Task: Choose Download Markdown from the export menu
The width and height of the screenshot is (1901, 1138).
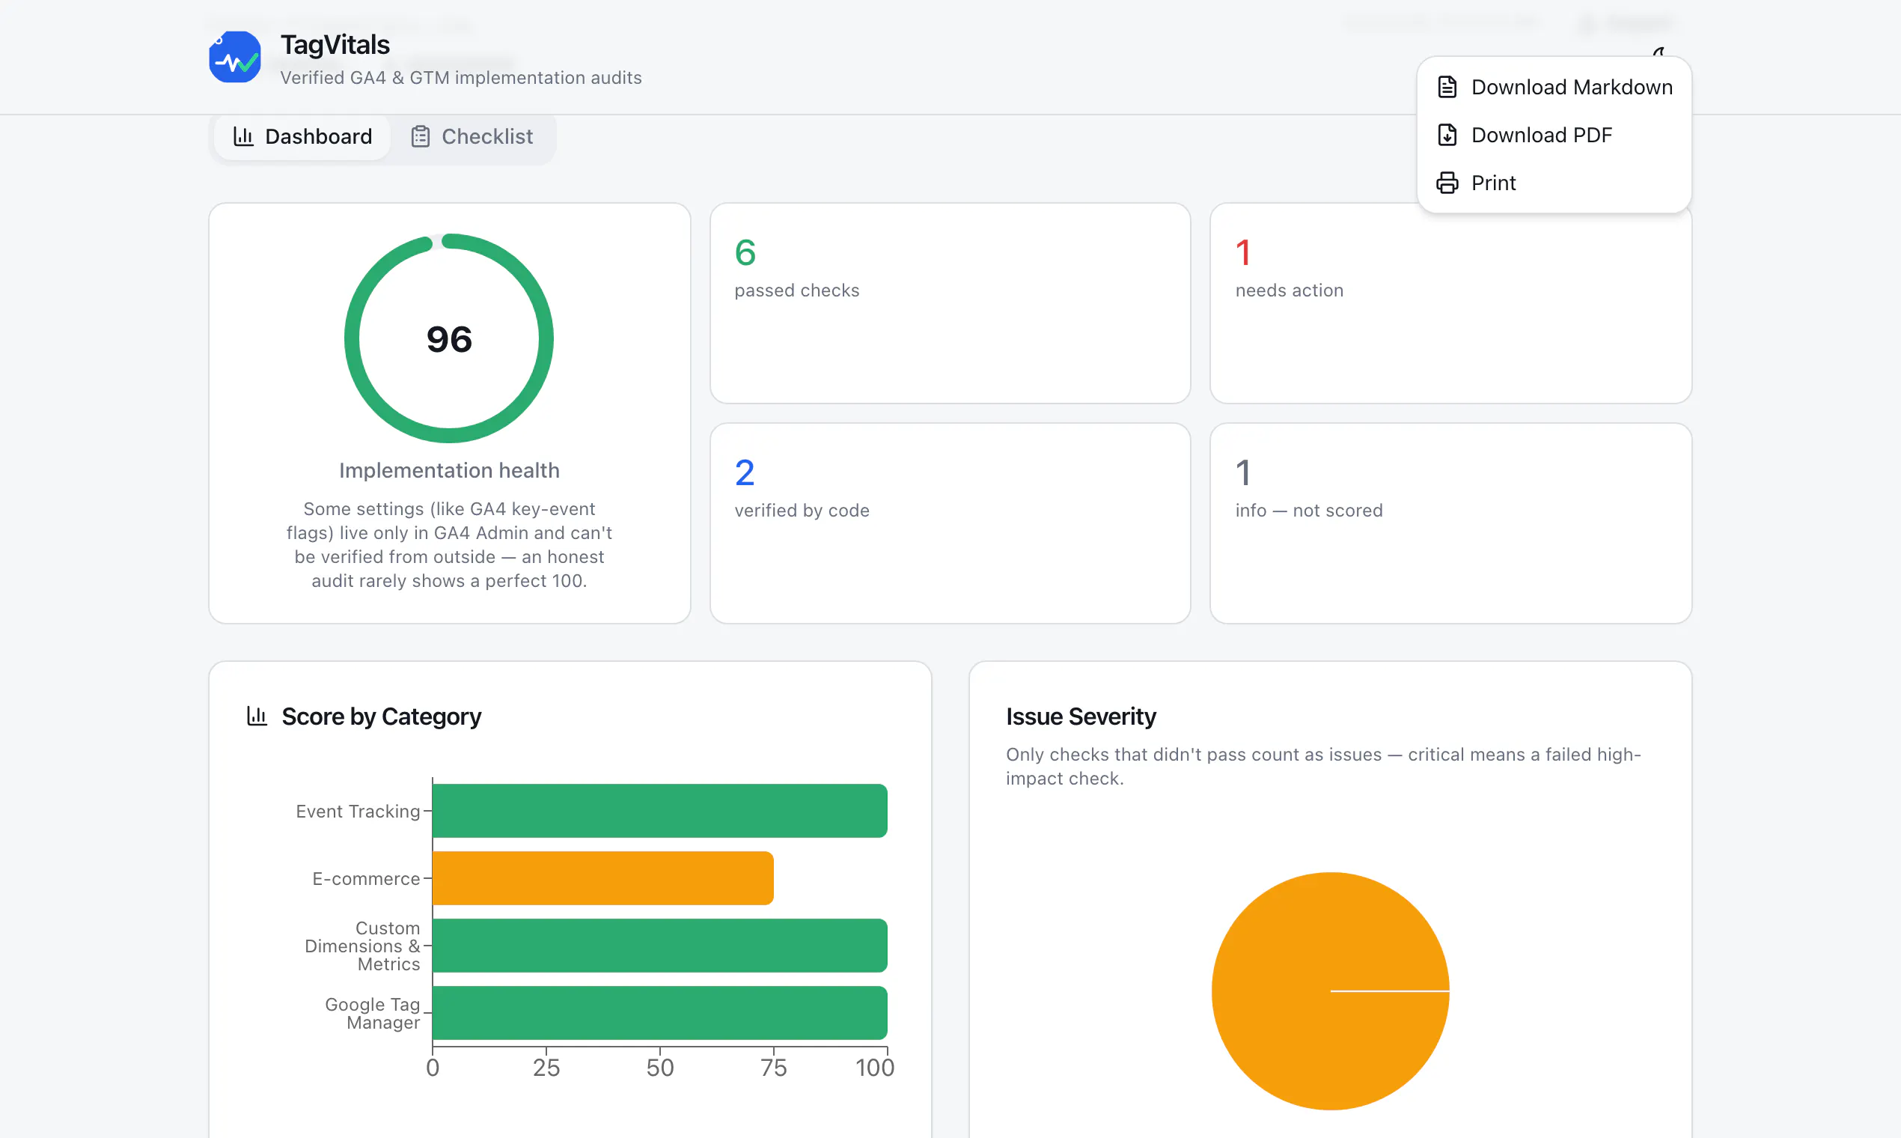Action: 1554,87
